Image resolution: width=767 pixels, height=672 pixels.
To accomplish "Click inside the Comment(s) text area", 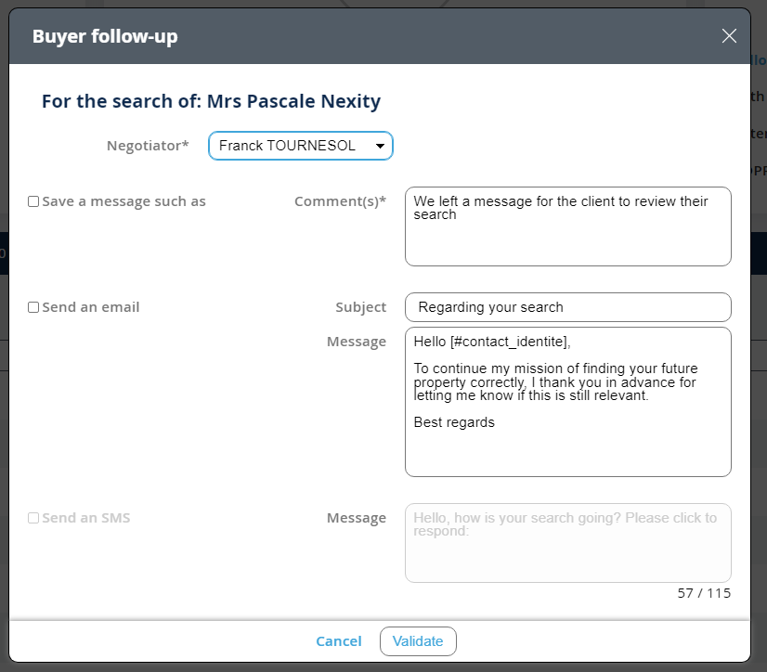I will pos(567,226).
